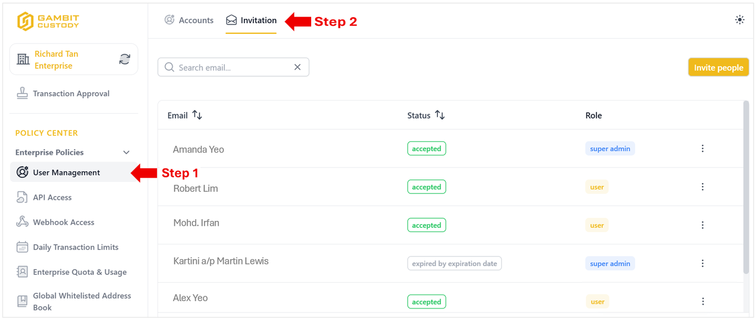Sort the table by Status column
The image size is (755, 320).
[440, 115]
